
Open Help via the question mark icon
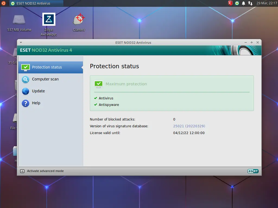click(x=25, y=103)
